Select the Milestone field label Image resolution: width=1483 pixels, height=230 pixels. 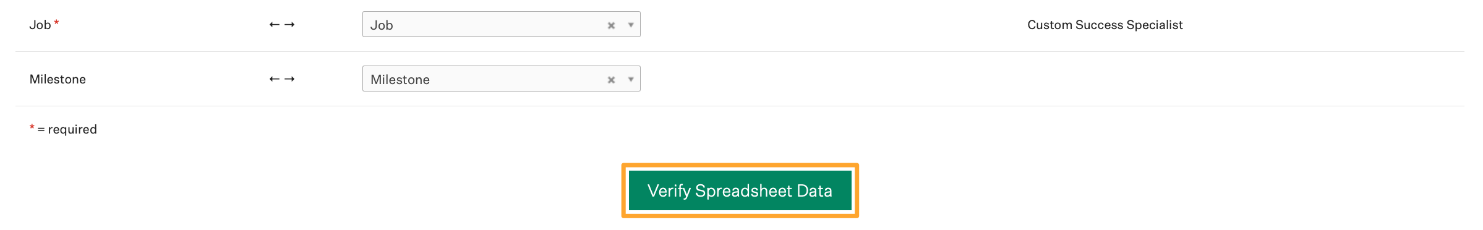pyautogui.click(x=58, y=79)
